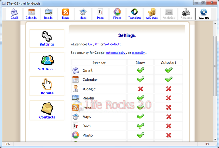Open the S.M.A.R.T. sidebar section
The width and height of the screenshot is (219, 148).
[x=47, y=62]
